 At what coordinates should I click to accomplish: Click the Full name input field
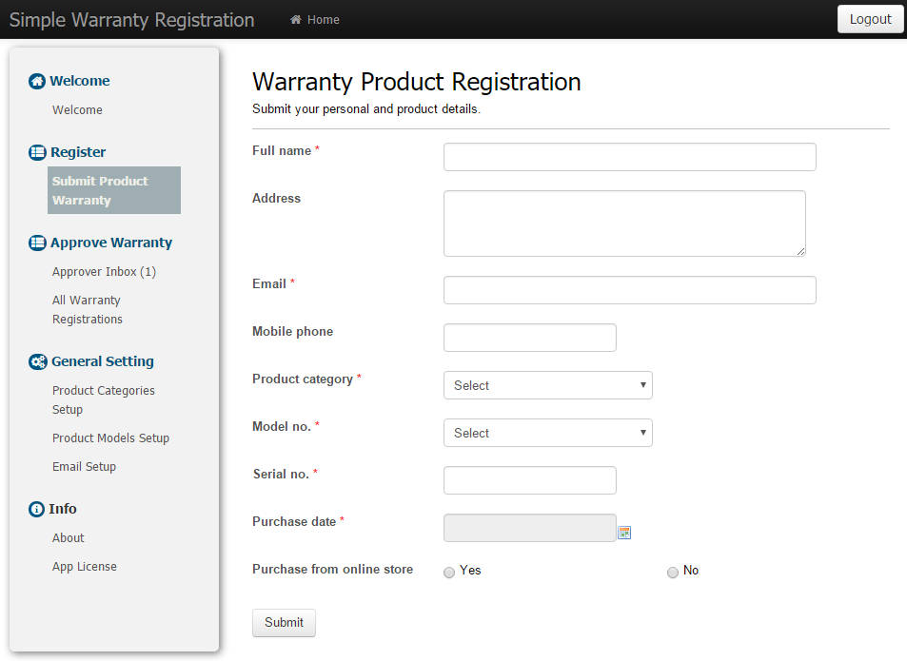630,157
